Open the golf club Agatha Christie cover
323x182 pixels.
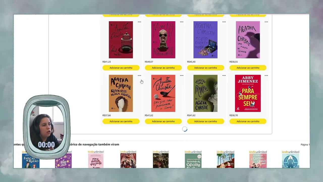163,93
